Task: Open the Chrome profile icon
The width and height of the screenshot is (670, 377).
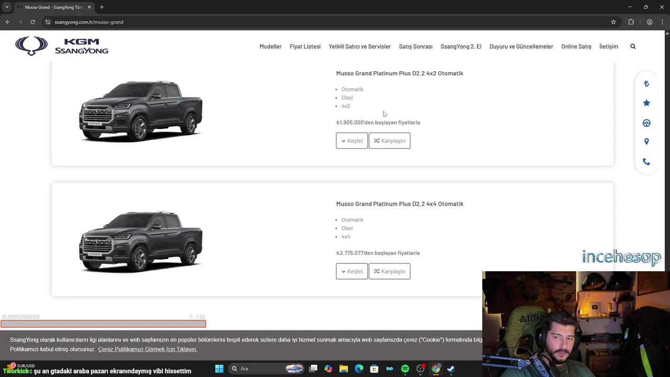Action: click(x=650, y=22)
